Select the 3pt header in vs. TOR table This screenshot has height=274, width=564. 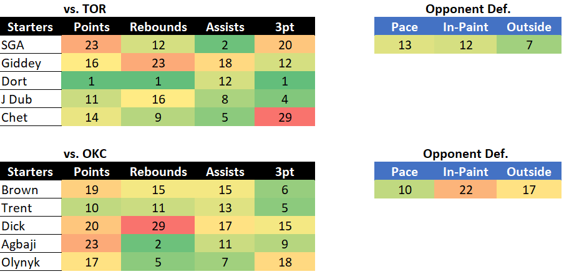coord(284,27)
